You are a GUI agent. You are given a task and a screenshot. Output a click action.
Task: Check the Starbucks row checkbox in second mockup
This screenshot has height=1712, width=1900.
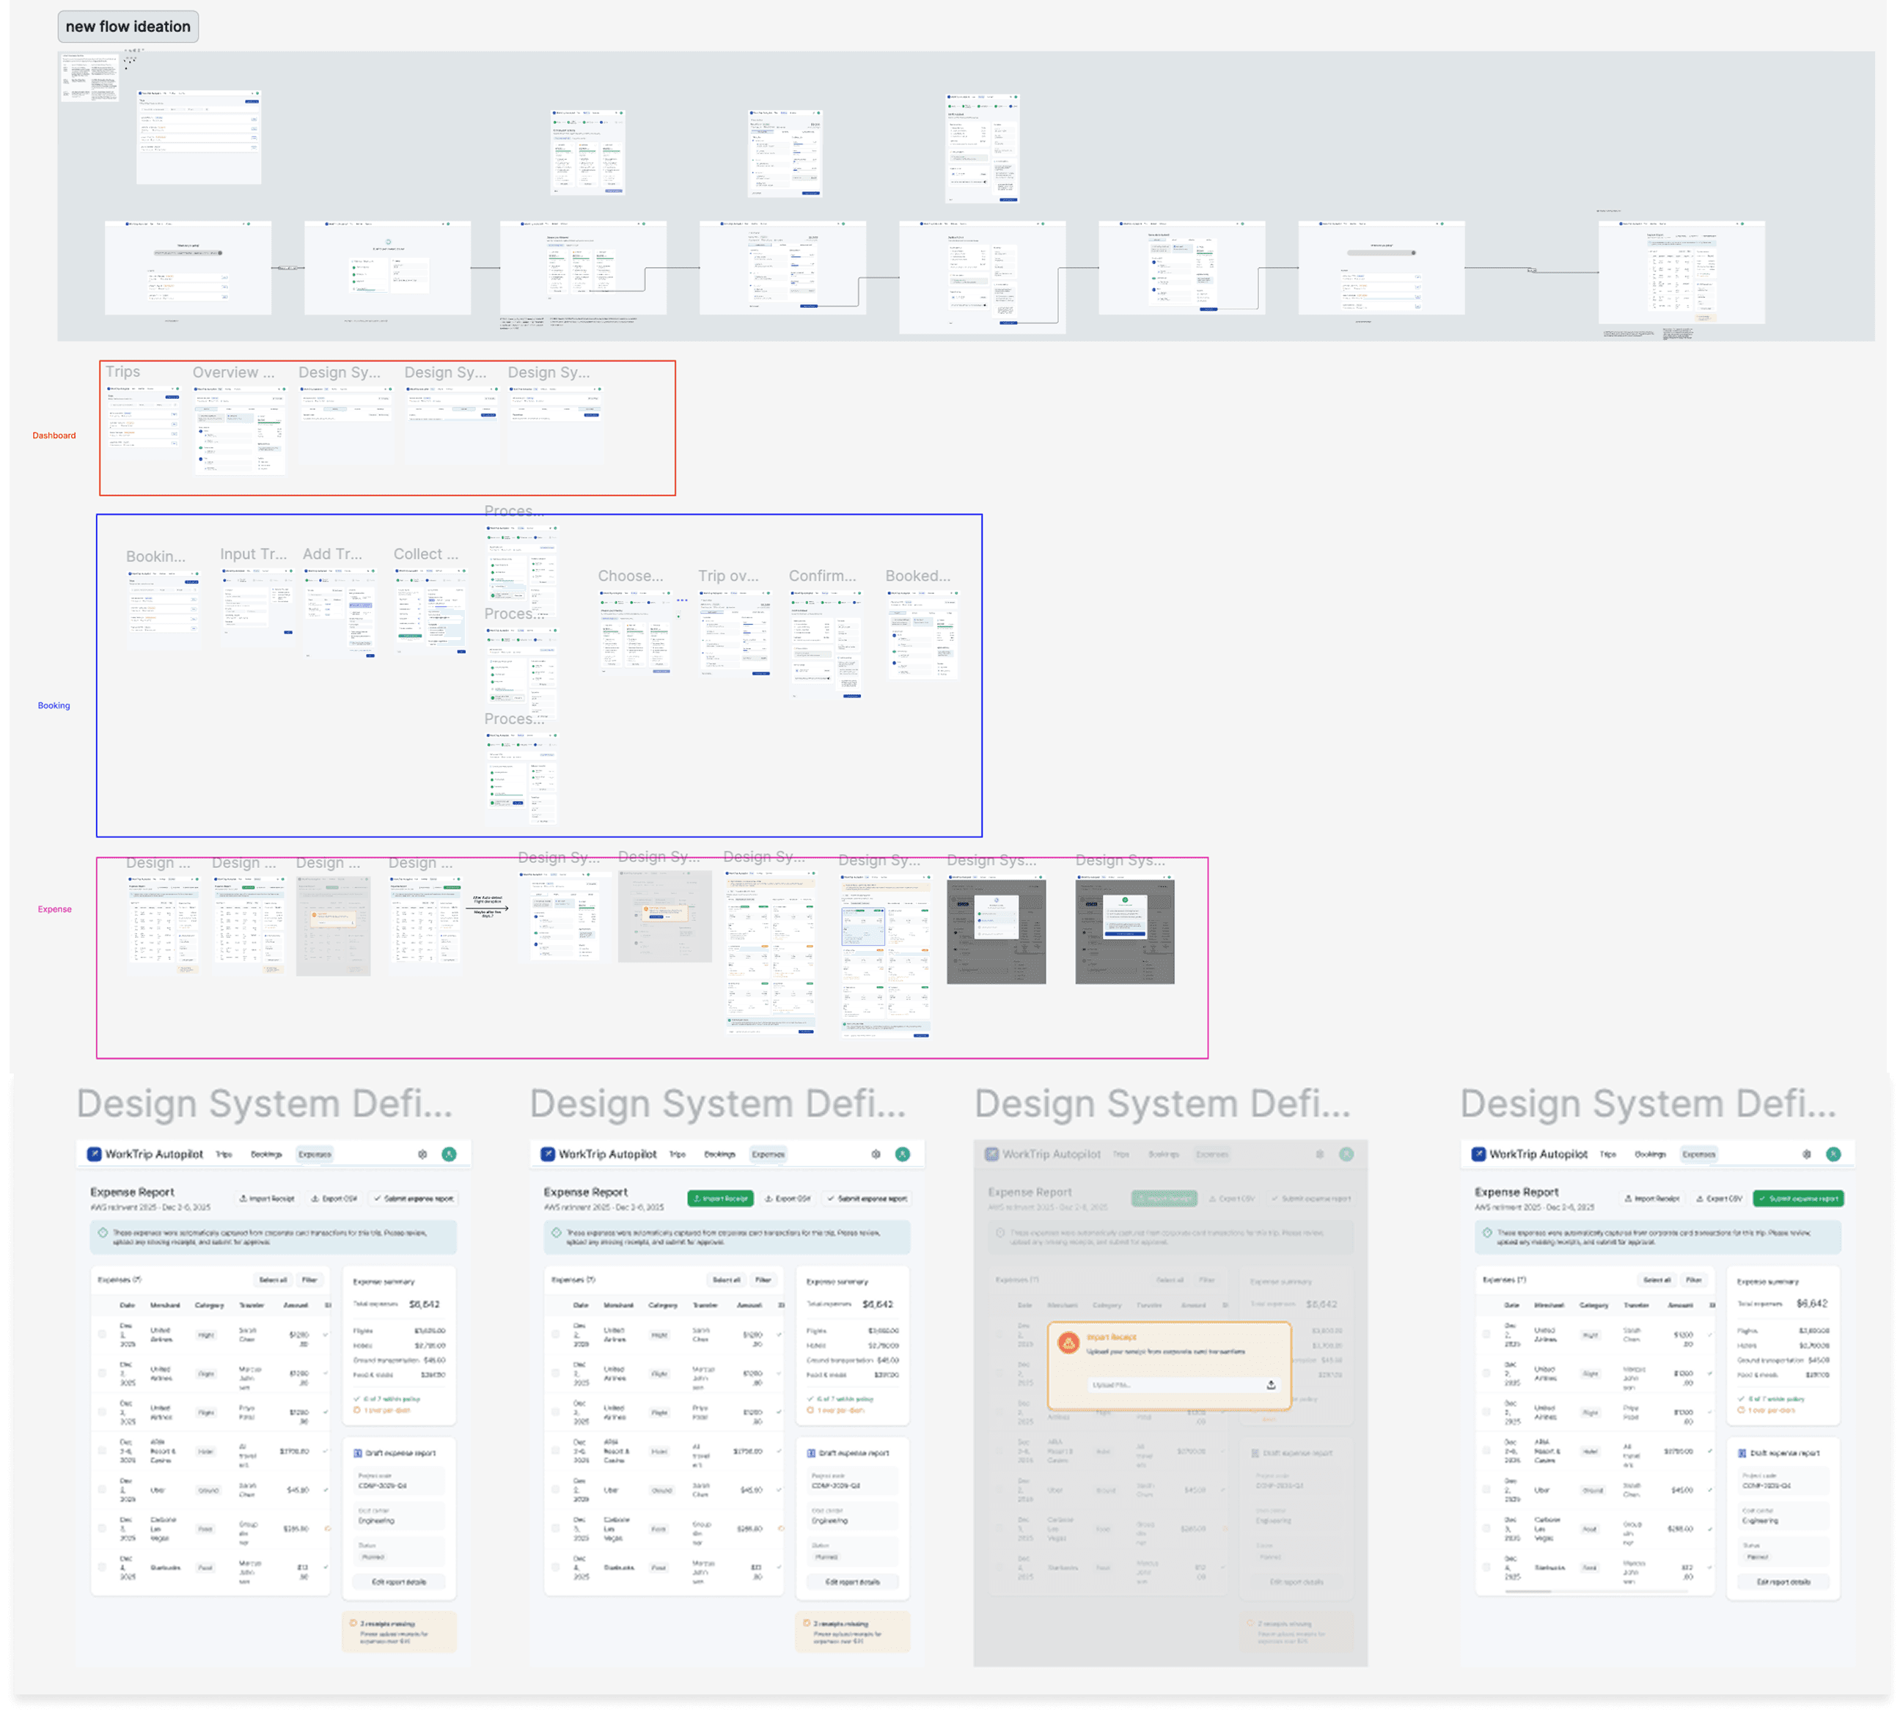click(556, 1567)
